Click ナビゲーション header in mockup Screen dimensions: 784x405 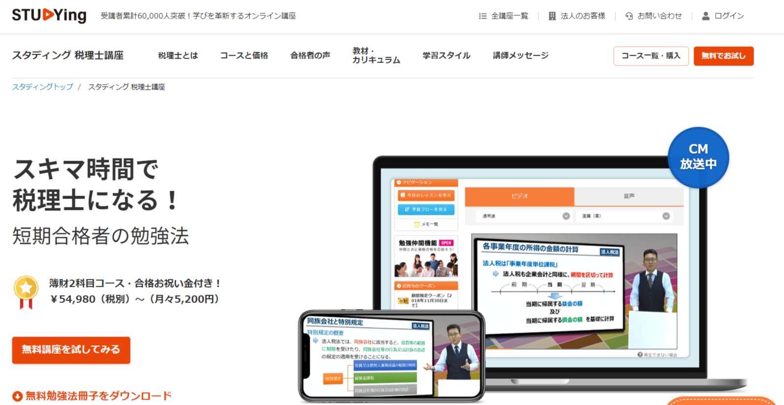pos(426,183)
